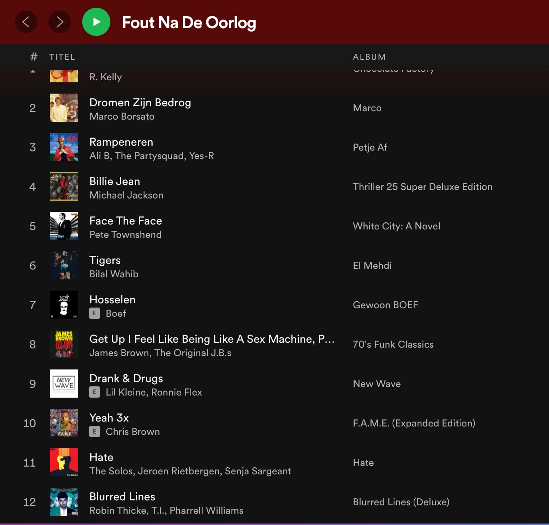Image resolution: width=549 pixels, height=525 pixels.
Task: Go forward with the right arrow button
Action: 60,22
